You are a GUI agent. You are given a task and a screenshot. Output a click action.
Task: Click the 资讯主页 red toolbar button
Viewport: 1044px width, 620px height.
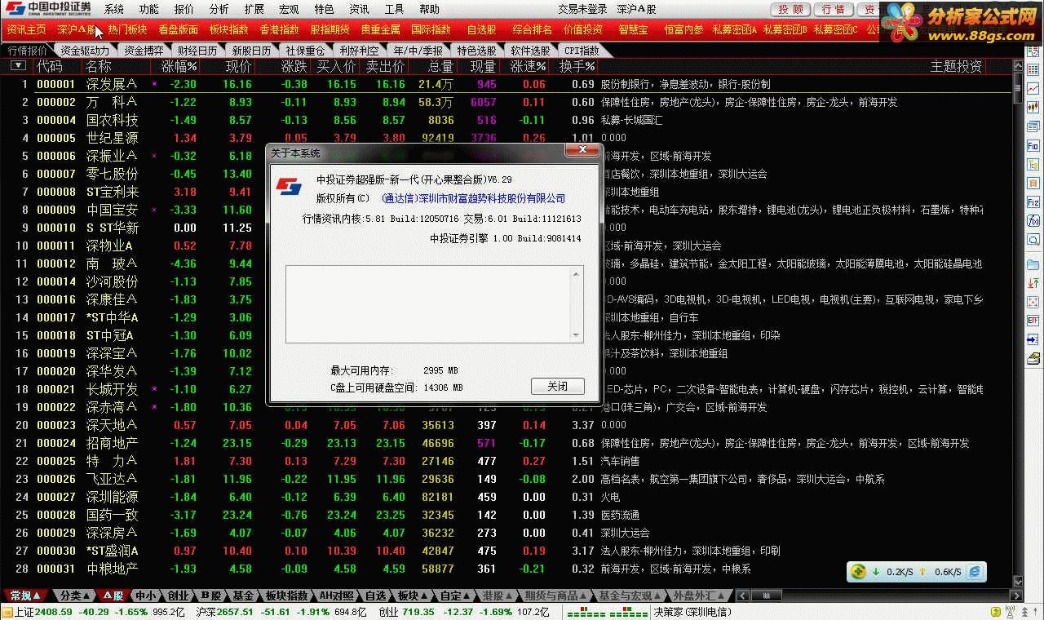click(x=26, y=29)
